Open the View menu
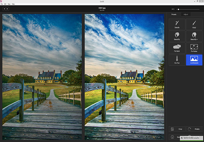Image resolution: width=204 pixels, height=142 pixels. pos(9,4)
